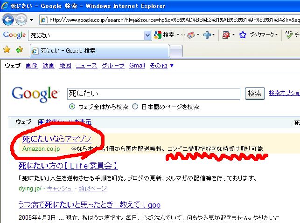Open the ブックマーク dropdown arrow

click(x=276, y=35)
